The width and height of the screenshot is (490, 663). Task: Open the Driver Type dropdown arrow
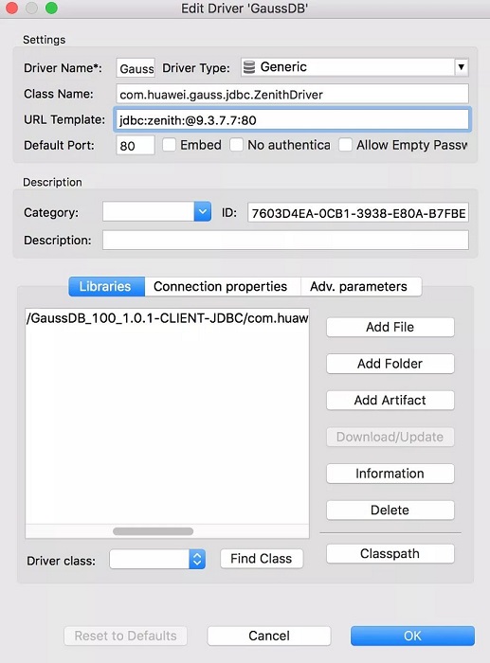462,67
